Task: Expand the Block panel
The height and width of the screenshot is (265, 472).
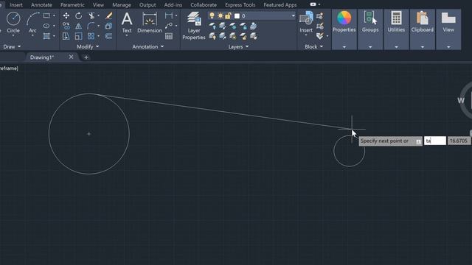Action: pyautogui.click(x=313, y=46)
